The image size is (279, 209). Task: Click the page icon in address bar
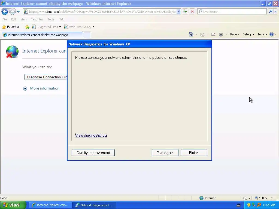[26, 12]
